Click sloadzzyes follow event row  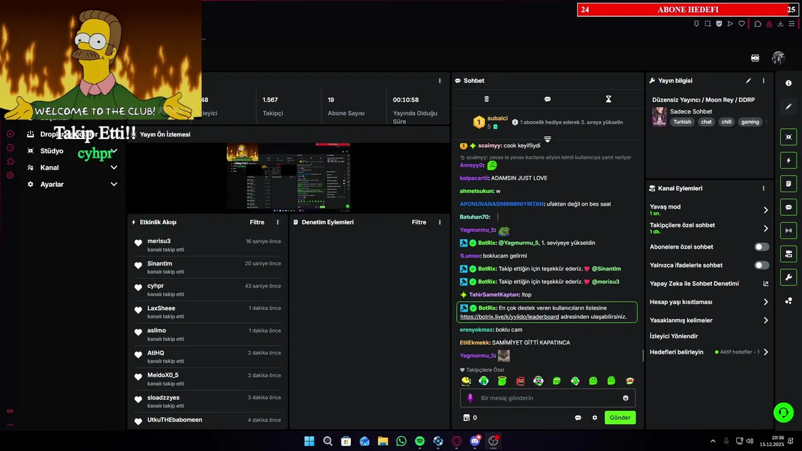pos(207,402)
